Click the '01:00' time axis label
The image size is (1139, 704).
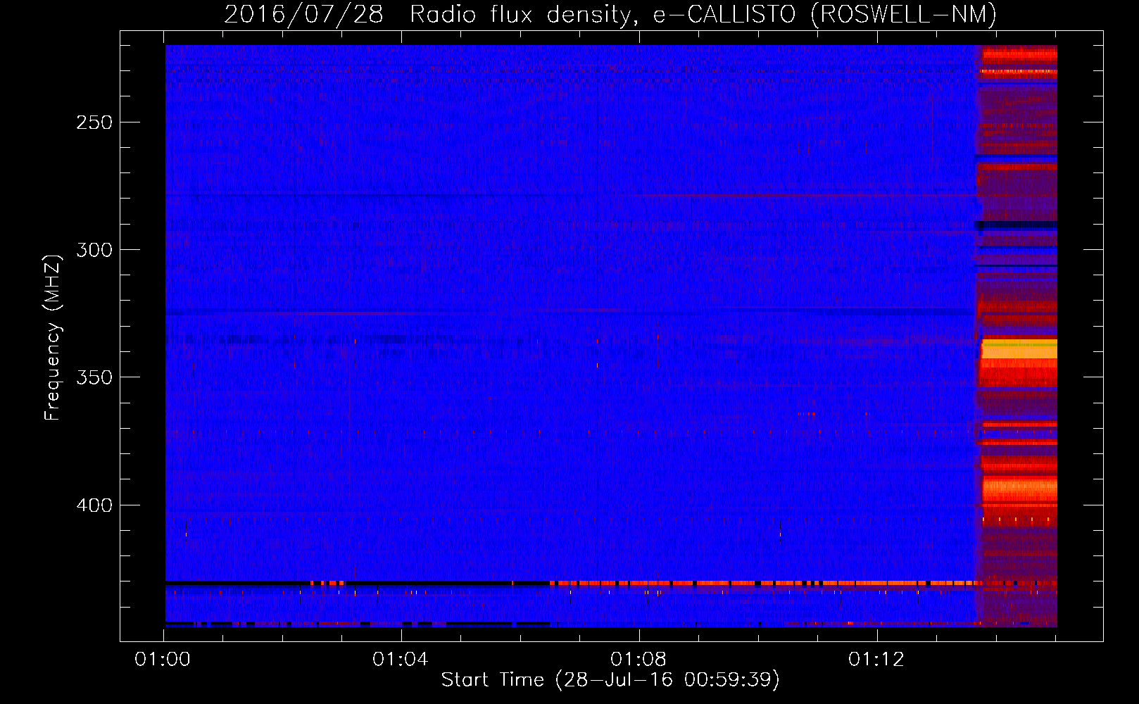point(163,660)
